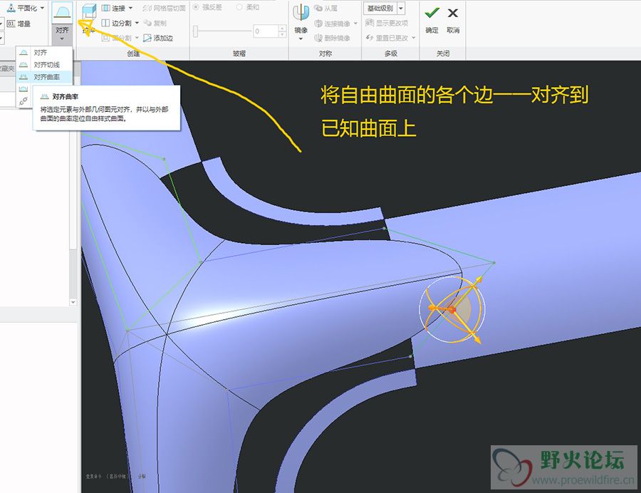Image resolution: width=641 pixels, height=493 pixels.
Task: Decrease the crease value with down stepper
Action: [x=282, y=34]
